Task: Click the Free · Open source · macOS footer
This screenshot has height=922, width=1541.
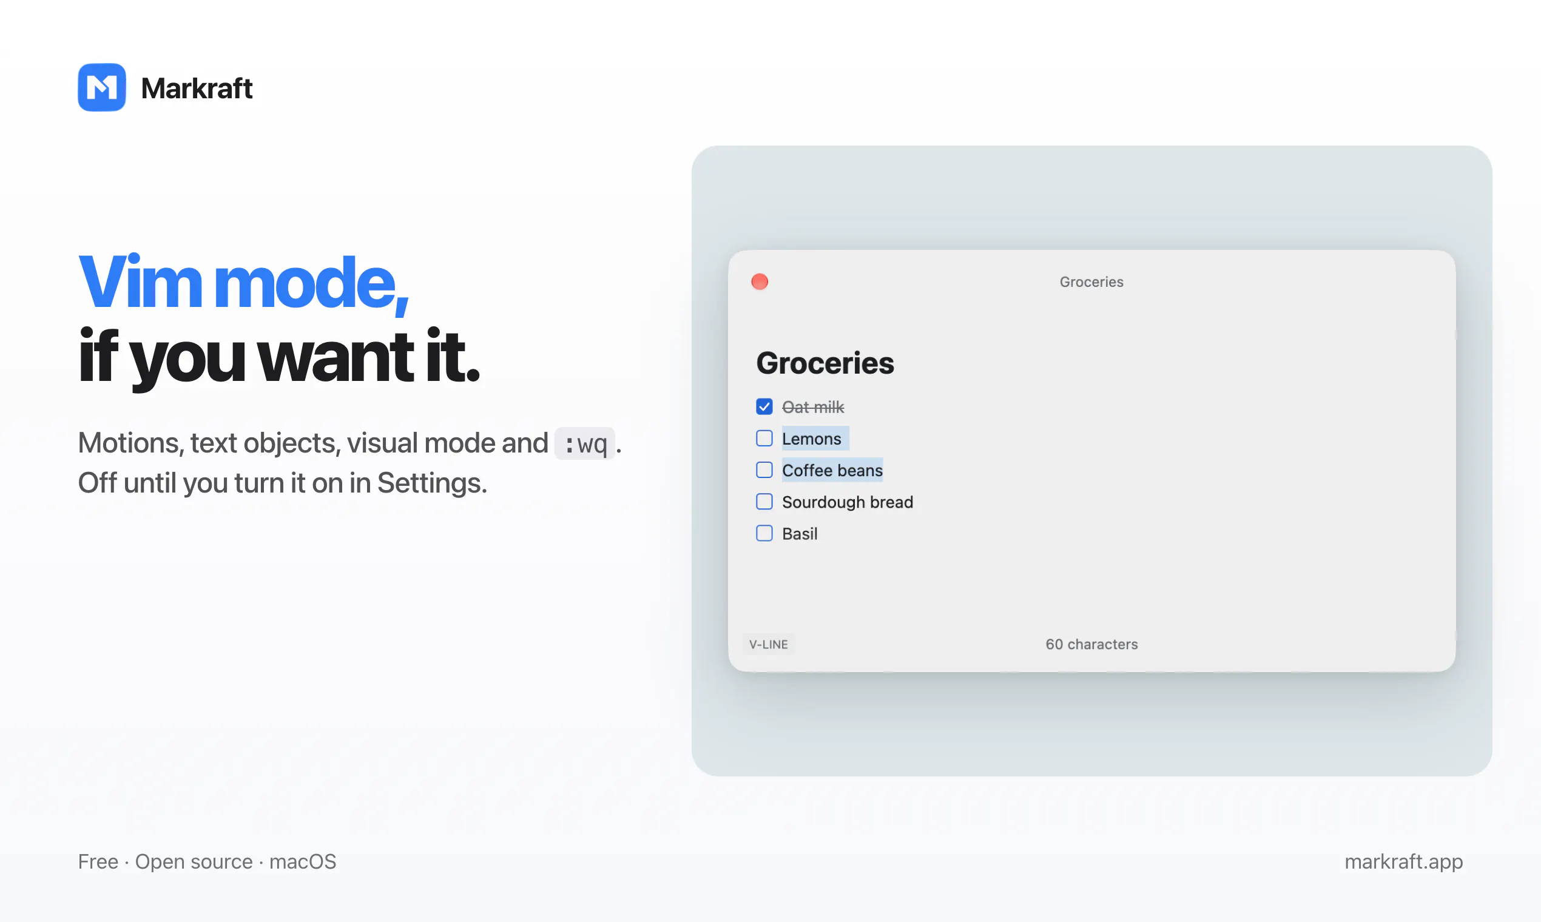Action: [207, 862]
